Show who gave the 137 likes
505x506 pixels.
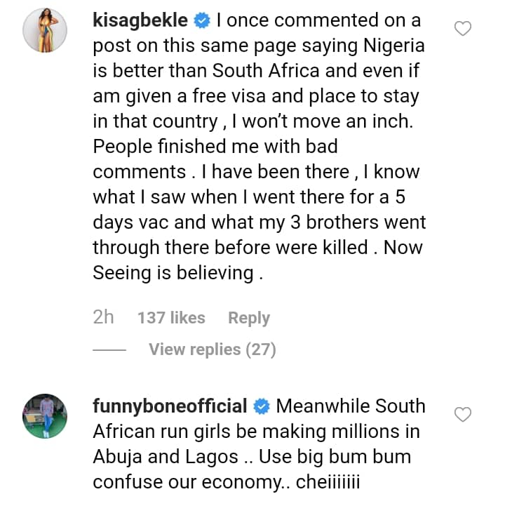[171, 317]
